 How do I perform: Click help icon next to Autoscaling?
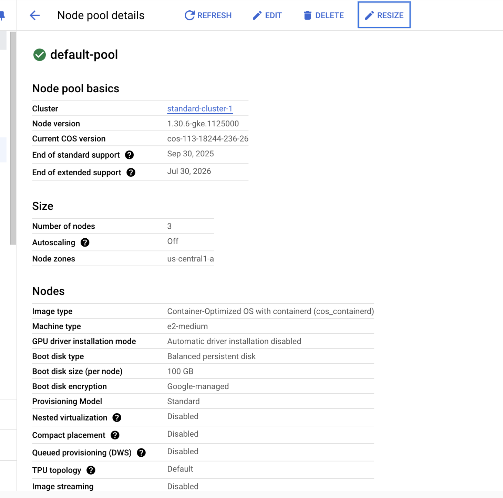[x=85, y=242]
